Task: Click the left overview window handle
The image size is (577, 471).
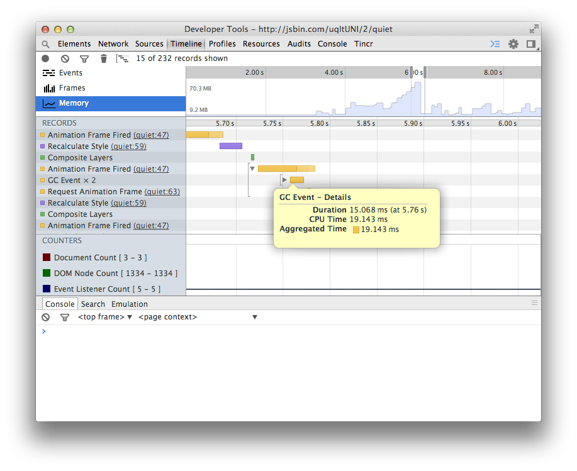Action: click(411, 72)
